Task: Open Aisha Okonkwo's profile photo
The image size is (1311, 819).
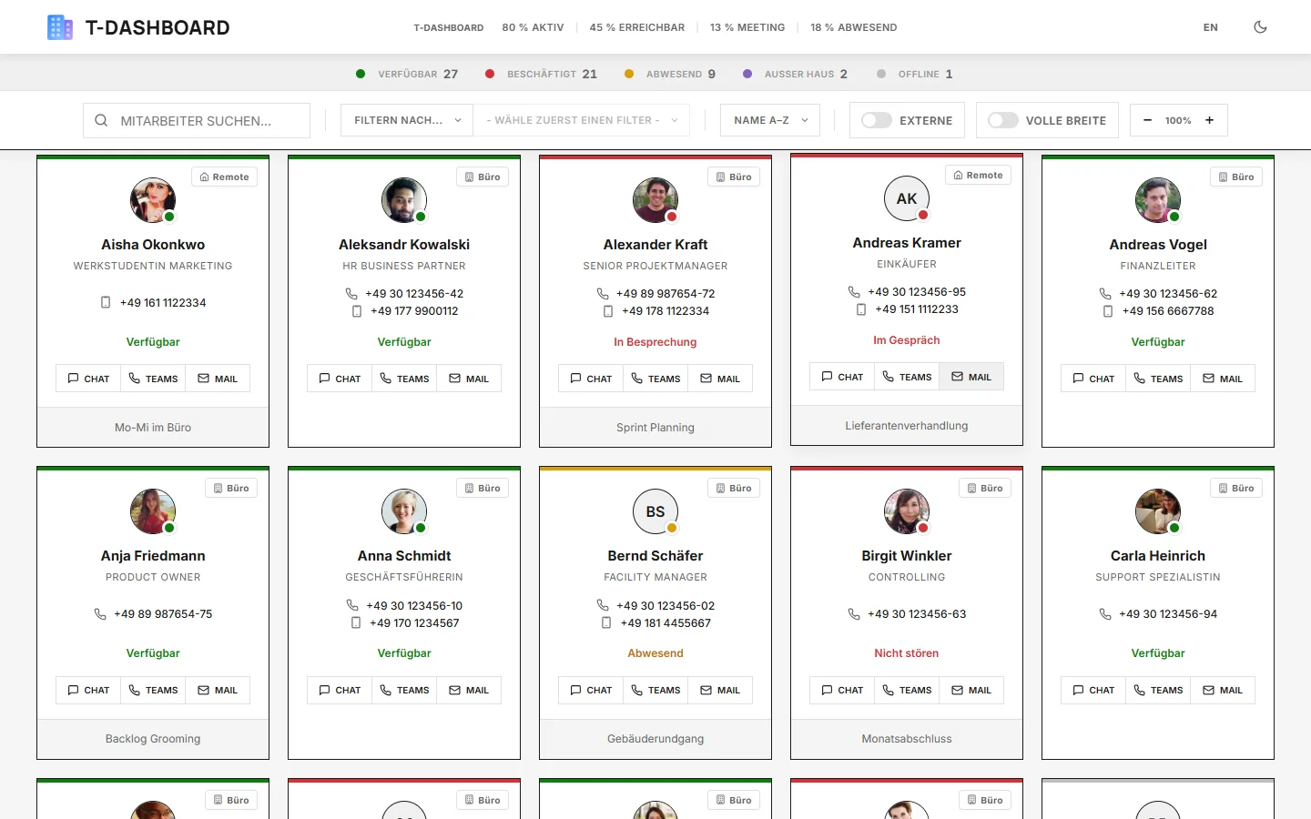Action: point(153,200)
